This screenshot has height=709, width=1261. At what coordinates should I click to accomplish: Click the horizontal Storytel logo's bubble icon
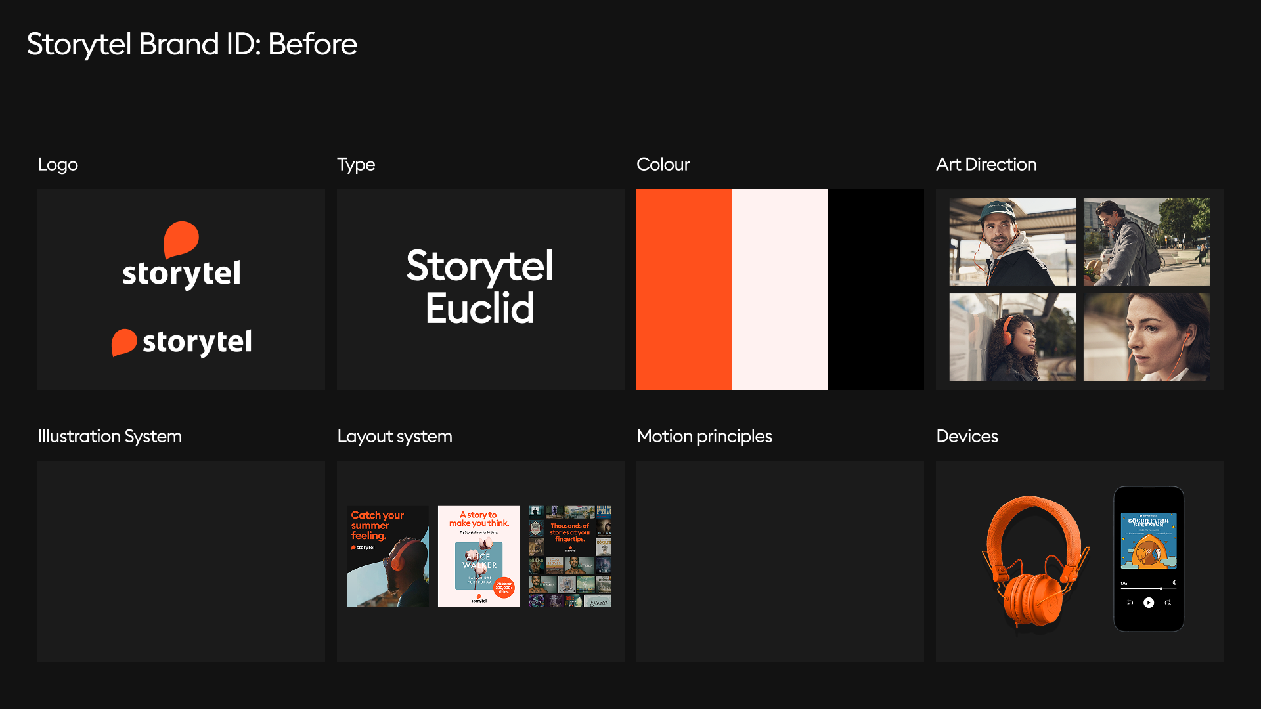point(123,342)
